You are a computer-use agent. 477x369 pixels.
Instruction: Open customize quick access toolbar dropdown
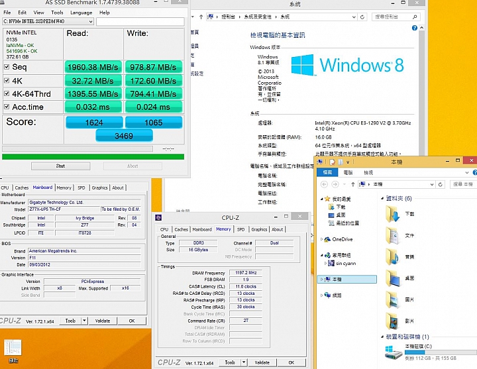(x=348, y=162)
